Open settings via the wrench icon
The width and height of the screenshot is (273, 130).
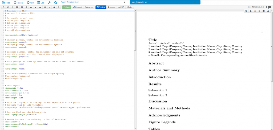pos(49,3)
